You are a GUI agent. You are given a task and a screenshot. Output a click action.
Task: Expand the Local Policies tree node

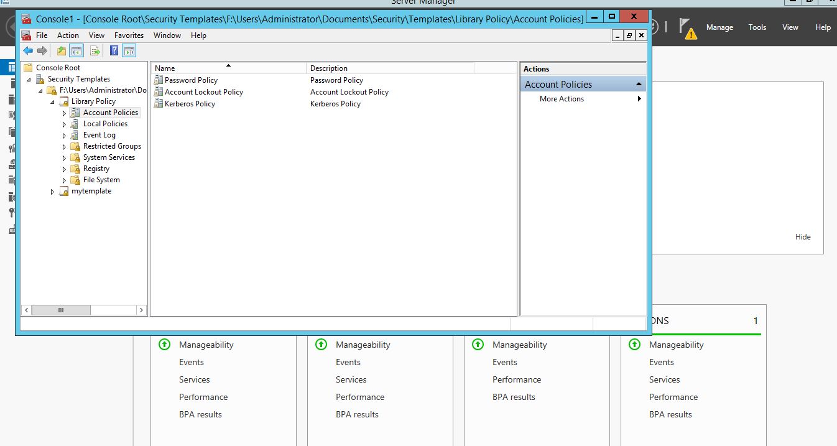(x=64, y=124)
